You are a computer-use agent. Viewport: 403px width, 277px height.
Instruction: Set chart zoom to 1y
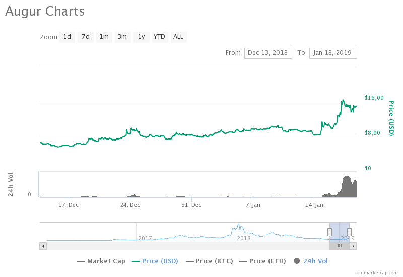coord(142,37)
